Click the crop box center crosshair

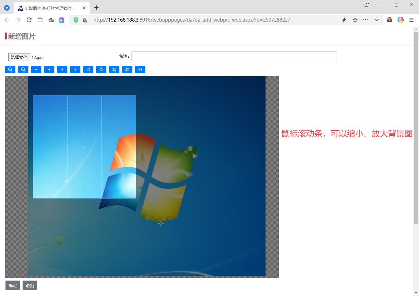click(x=84, y=147)
